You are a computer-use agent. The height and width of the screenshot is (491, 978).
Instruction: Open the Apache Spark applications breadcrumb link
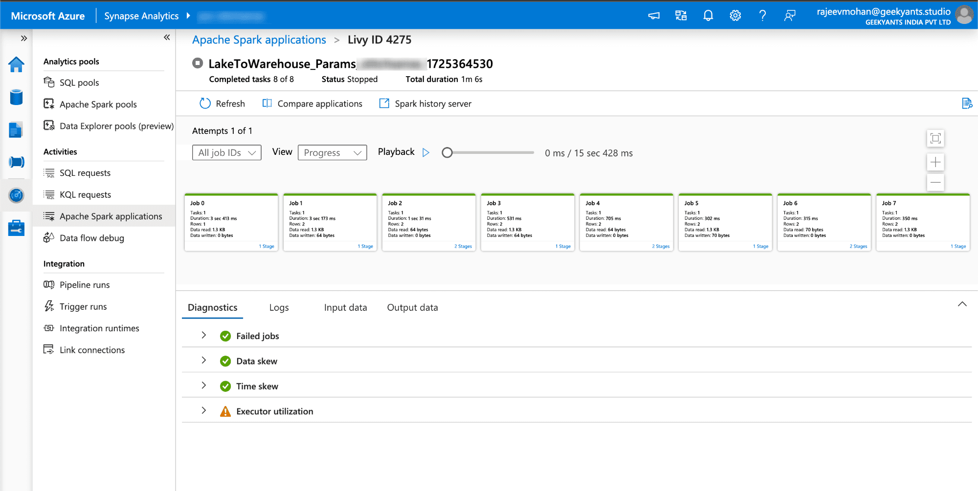point(259,40)
